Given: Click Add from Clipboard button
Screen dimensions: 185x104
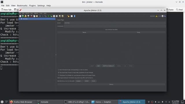Looking at the screenshot, I should pyautogui.click(x=108, y=66).
